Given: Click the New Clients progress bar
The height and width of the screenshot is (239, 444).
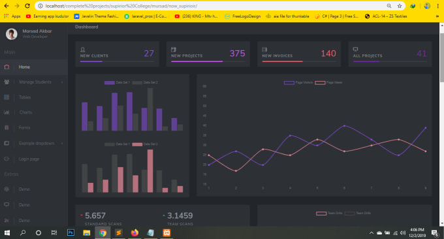Looking at the screenshot, I should pos(117,61).
